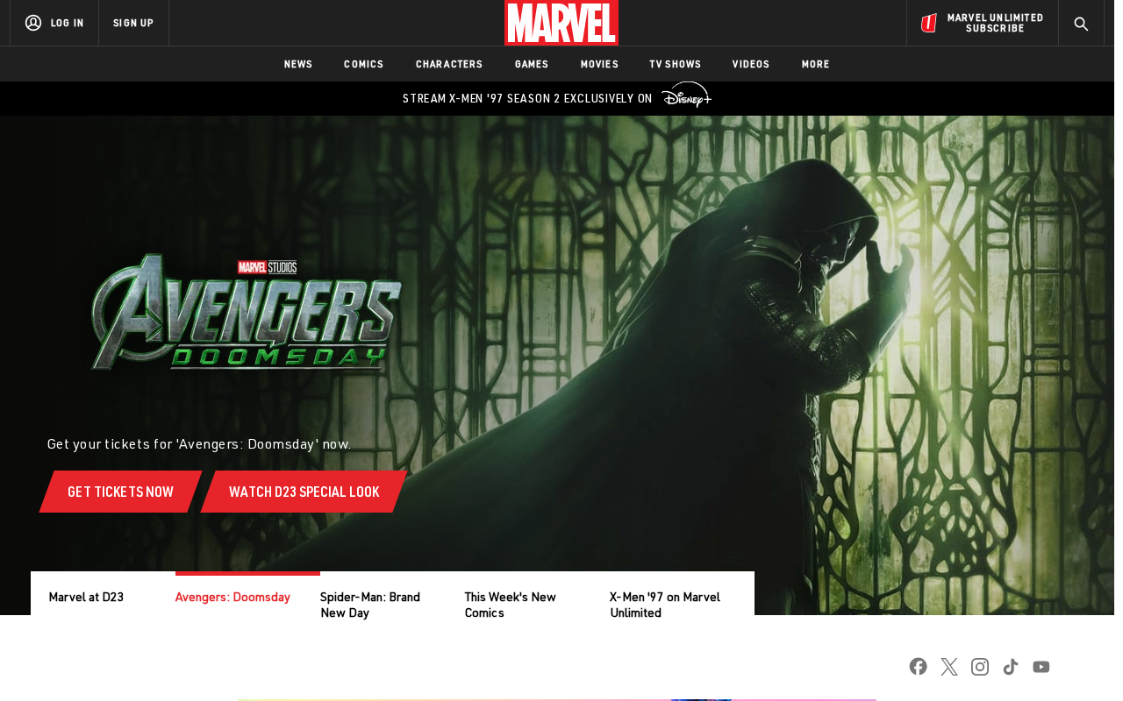Click the user profile icon beside Log In
Viewport: 1123px width, 701px height.
pyautogui.click(x=33, y=23)
